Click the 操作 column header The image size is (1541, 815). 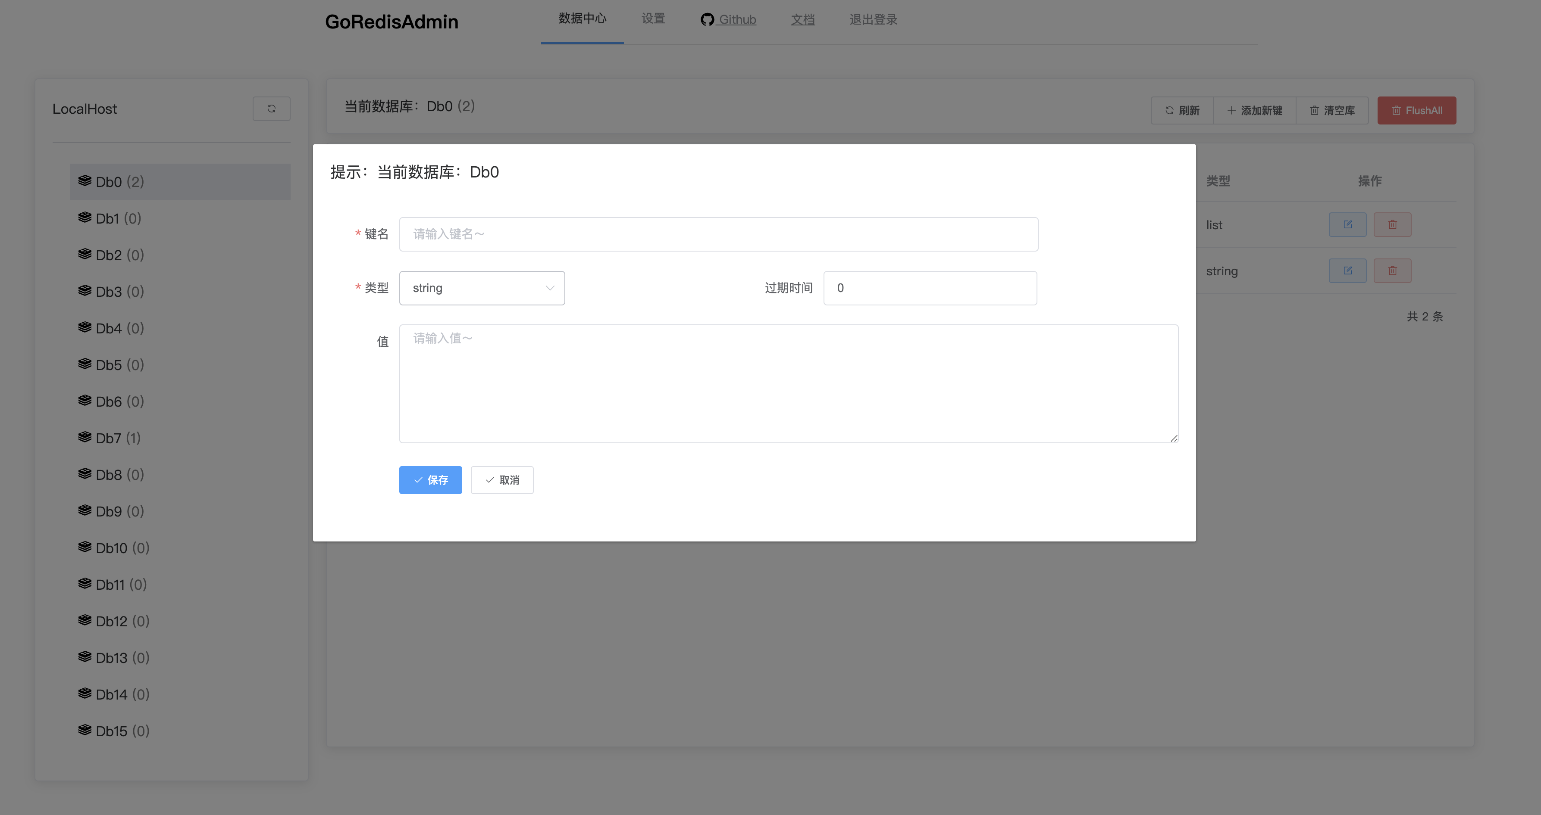point(1370,180)
